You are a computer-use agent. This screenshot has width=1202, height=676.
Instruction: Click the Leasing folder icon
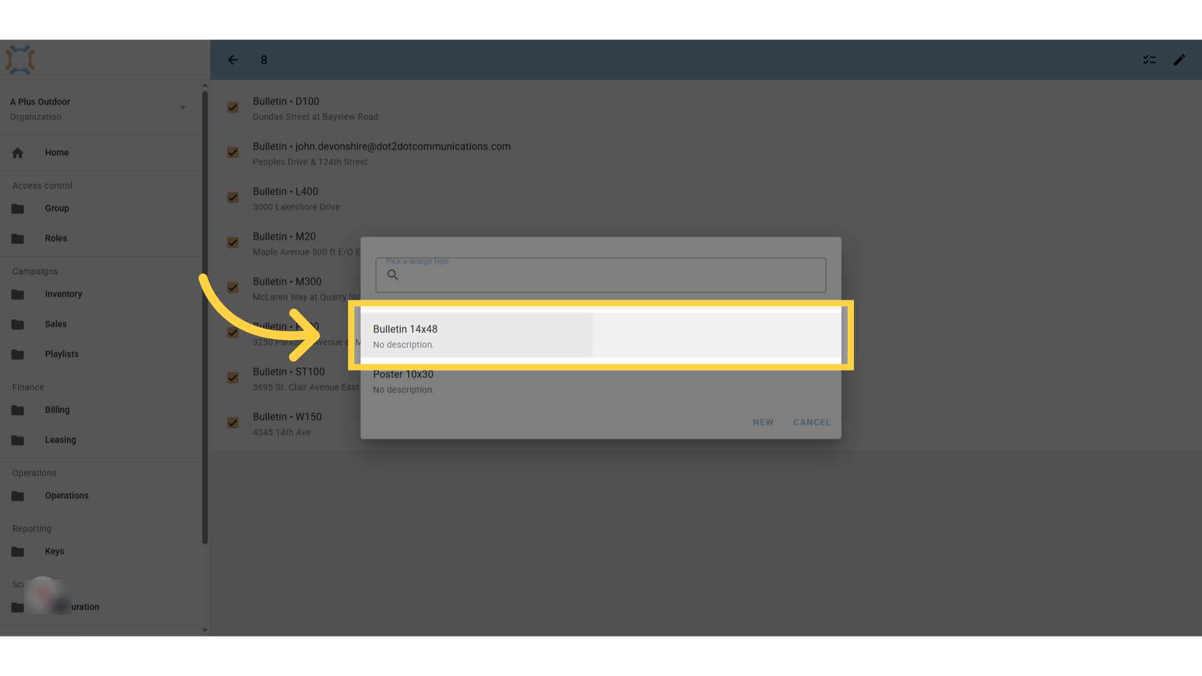pos(18,440)
